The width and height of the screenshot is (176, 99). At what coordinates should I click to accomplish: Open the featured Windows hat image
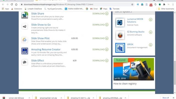(134, 69)
